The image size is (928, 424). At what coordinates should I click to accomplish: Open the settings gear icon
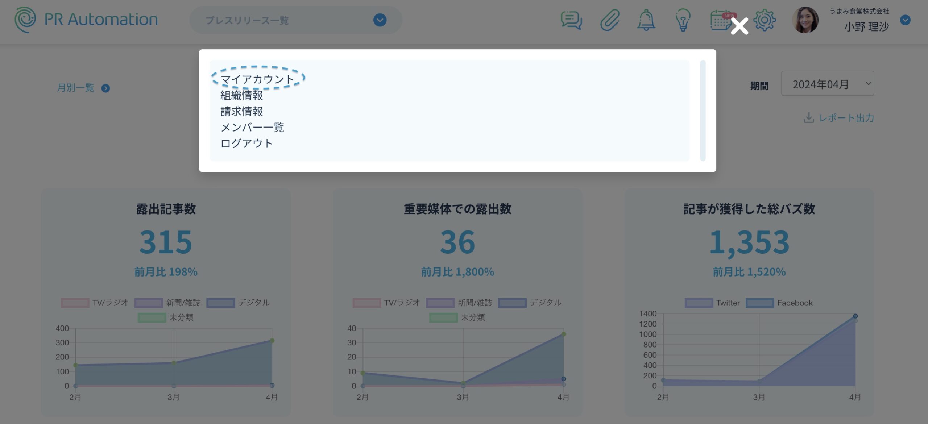765,20
